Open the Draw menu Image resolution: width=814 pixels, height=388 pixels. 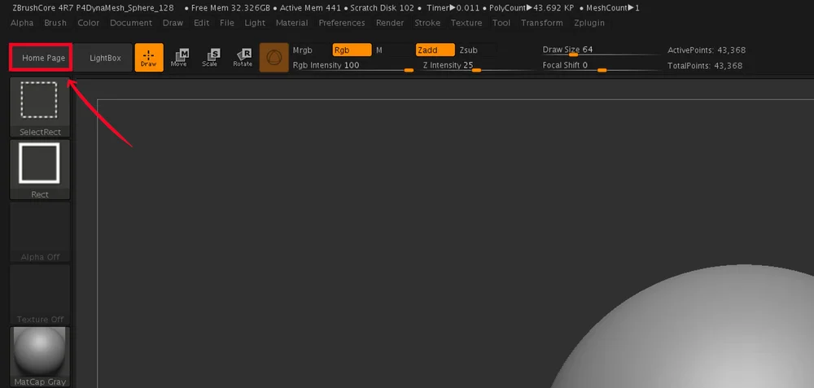pos(173,23)
